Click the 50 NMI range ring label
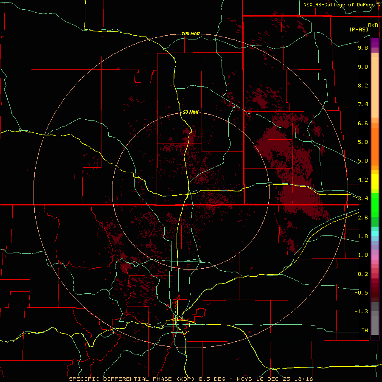Viewport: 382px width, 382px height. pyautogui.click(x=191, y=112)
